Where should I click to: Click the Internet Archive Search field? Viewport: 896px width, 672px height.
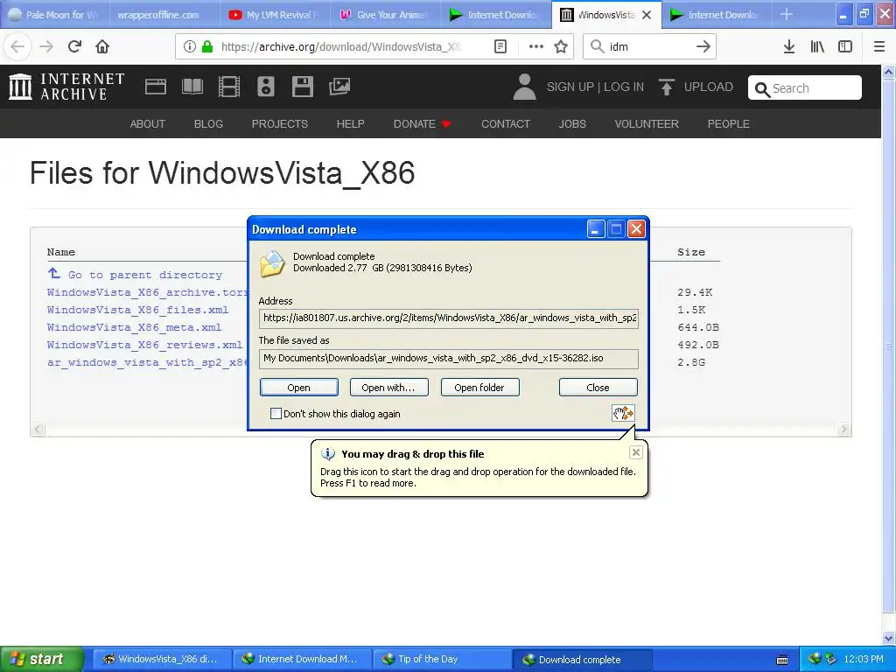(x=805, y=88)
